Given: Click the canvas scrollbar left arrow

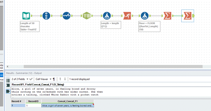Looking at the screenshot, I should 8,66.
